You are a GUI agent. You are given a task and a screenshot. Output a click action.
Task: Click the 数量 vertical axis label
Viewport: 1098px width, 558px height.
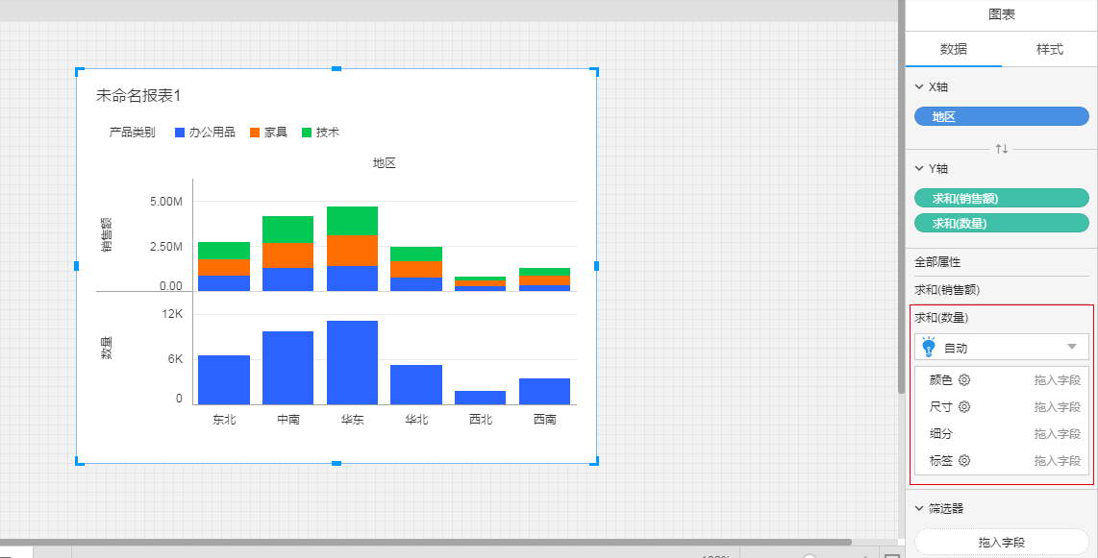[x=107, y=348]
